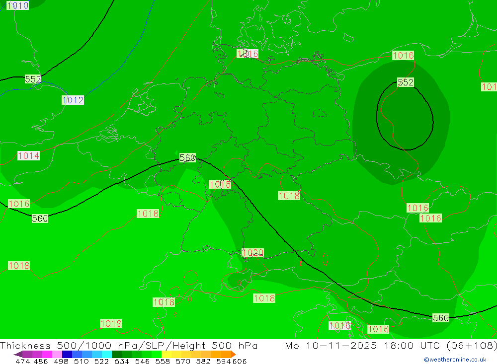Image resolution: width=497 pixels, height=364 pixels.
Task: Click legend value 498
Action: point(60,361)
